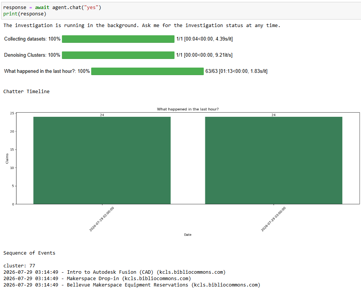This screenshot has width=361, height=288.
Task: Click the y-axis tick label '15'
Action: 12,149
